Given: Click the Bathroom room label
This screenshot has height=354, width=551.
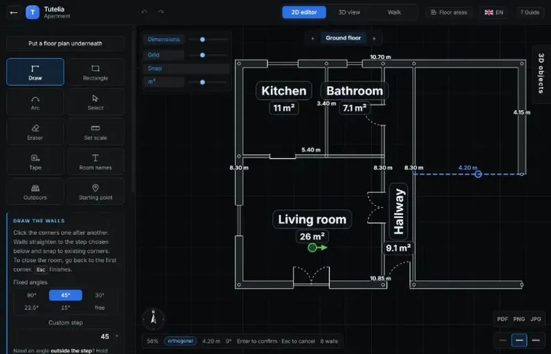Looking at the screenshot, I should 354,91.
